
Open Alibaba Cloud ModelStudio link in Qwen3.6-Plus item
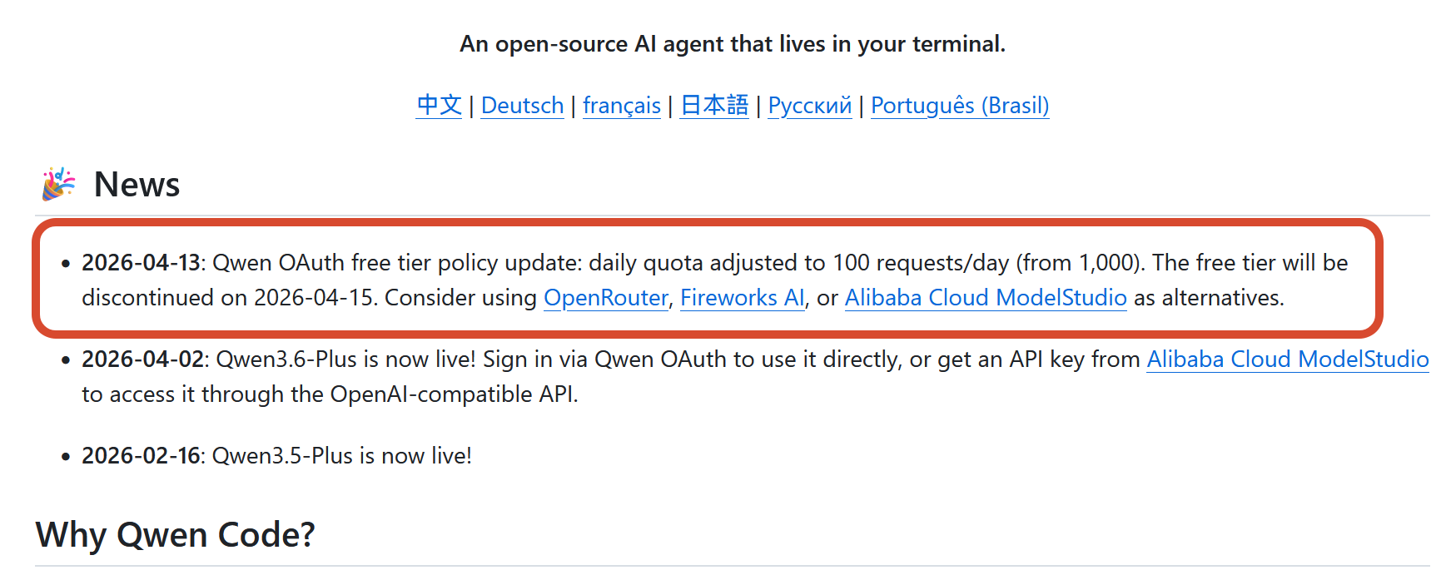1287,359
